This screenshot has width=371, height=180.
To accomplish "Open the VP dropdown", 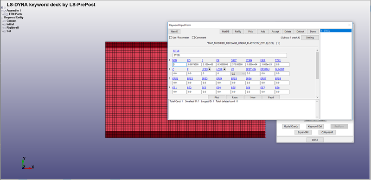I will pos(238,74).
